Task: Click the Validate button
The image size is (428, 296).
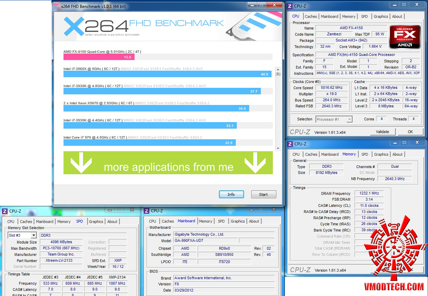Action: pyautogui.click(x=383, y=132)
